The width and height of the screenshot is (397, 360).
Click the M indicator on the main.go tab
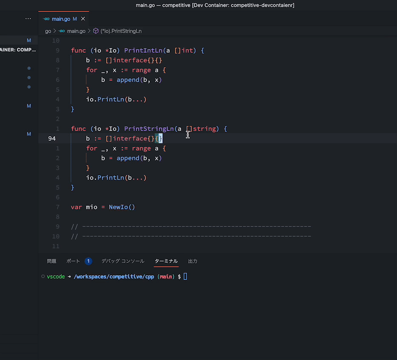click(74, 19)
